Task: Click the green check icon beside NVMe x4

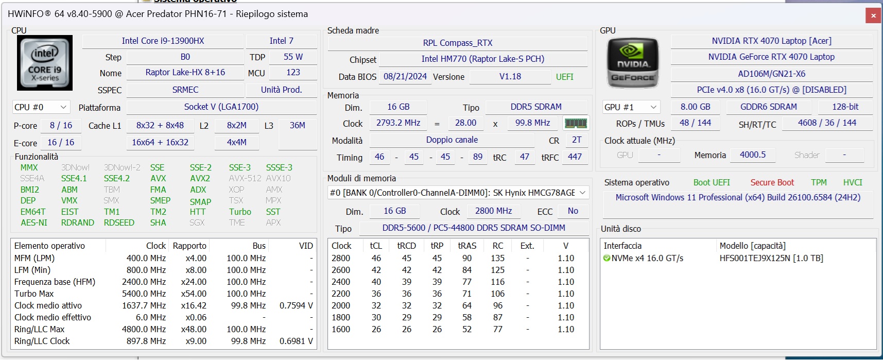Action: 607,258
